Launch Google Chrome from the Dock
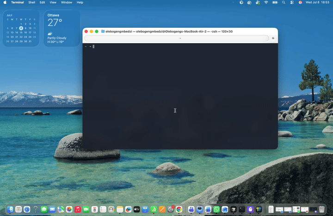Viewport: 333px width, 216px height. point(179,210)
